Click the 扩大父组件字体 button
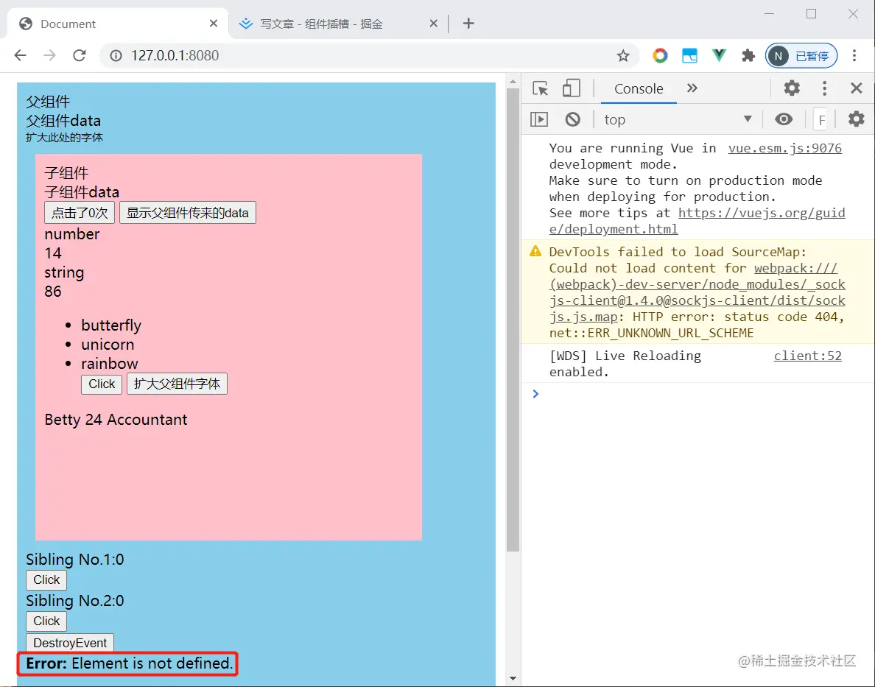Screen dimensions: 875x687 [x=177, y=384]
